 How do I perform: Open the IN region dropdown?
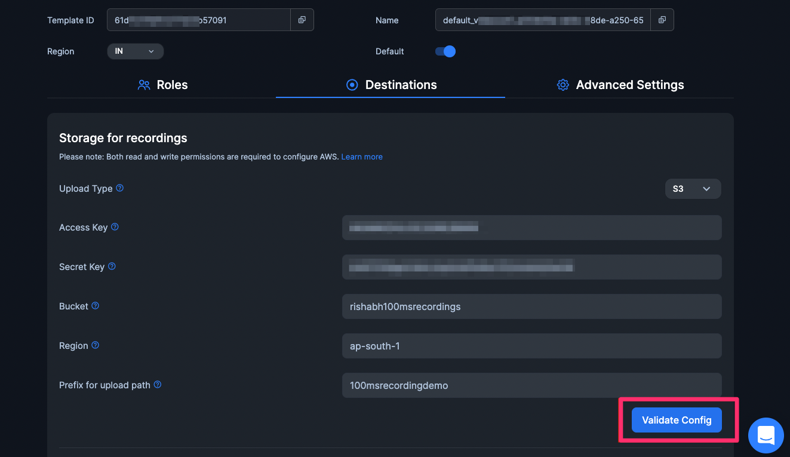tap(135, 51)
